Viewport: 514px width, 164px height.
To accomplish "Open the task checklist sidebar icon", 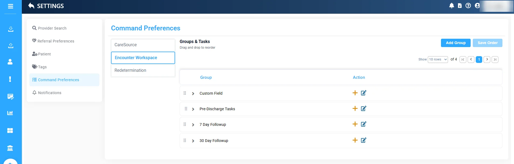I will pyautogui.click(x=11, y=97).
